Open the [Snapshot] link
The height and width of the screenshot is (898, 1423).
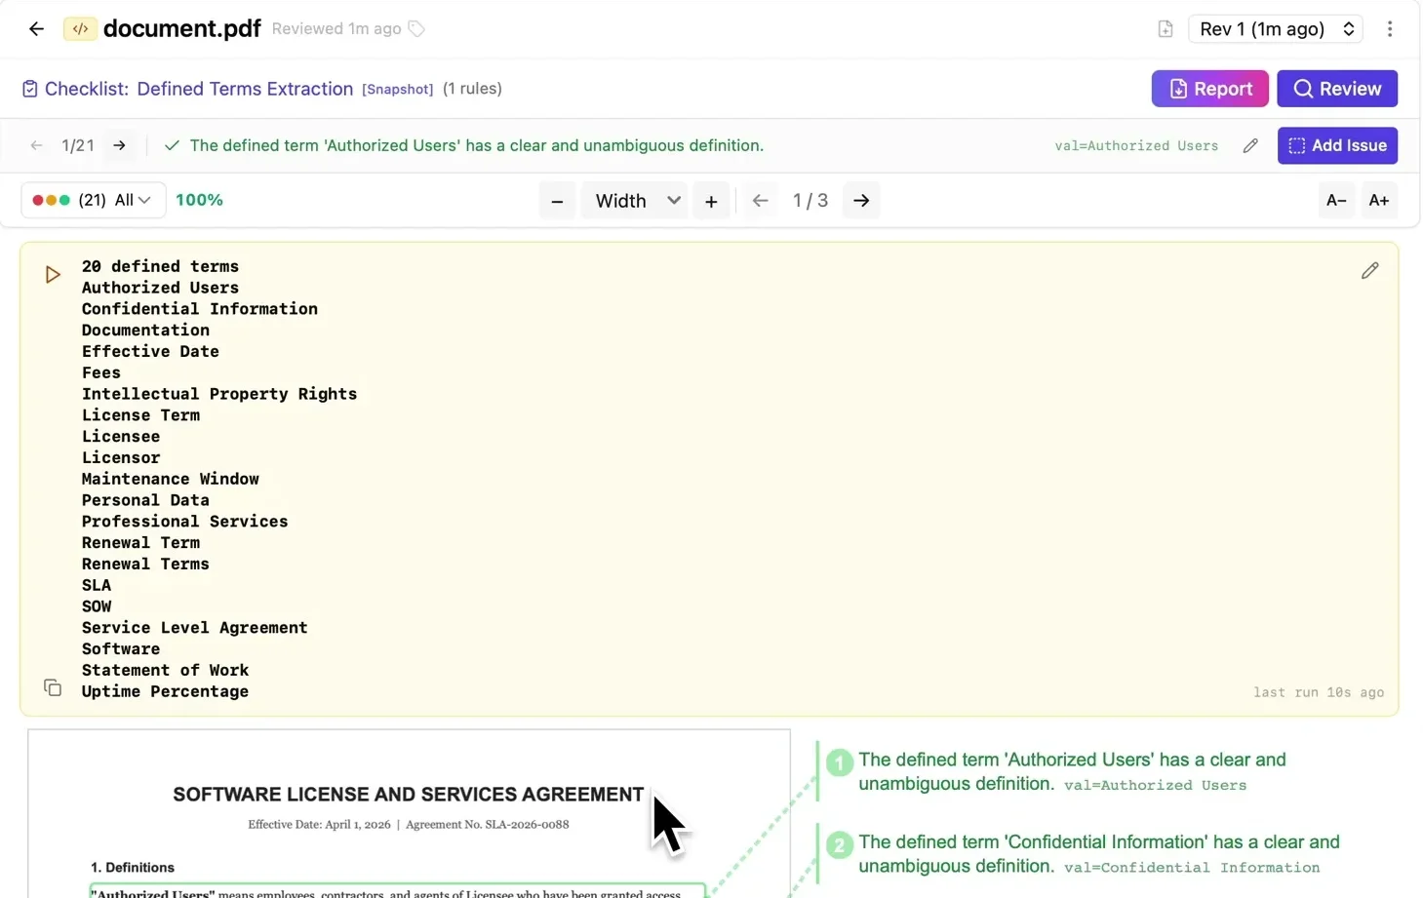pyautogui.click(x=398, y=89)
